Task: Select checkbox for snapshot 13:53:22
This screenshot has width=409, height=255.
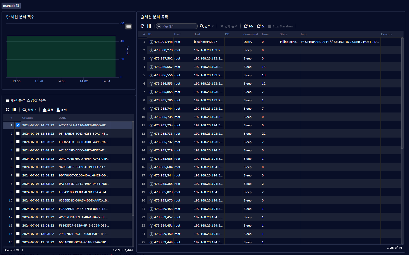Action: click(18, 142)
